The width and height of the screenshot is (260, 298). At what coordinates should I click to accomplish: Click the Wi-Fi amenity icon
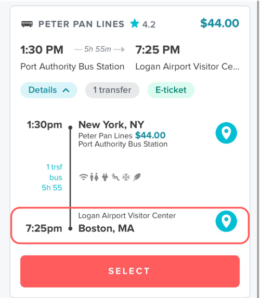83,177
